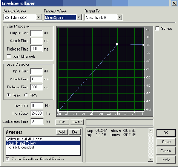This screenshot has width=178, height=167.
Task: Select the RMS radio button
Action: [26, 95]
